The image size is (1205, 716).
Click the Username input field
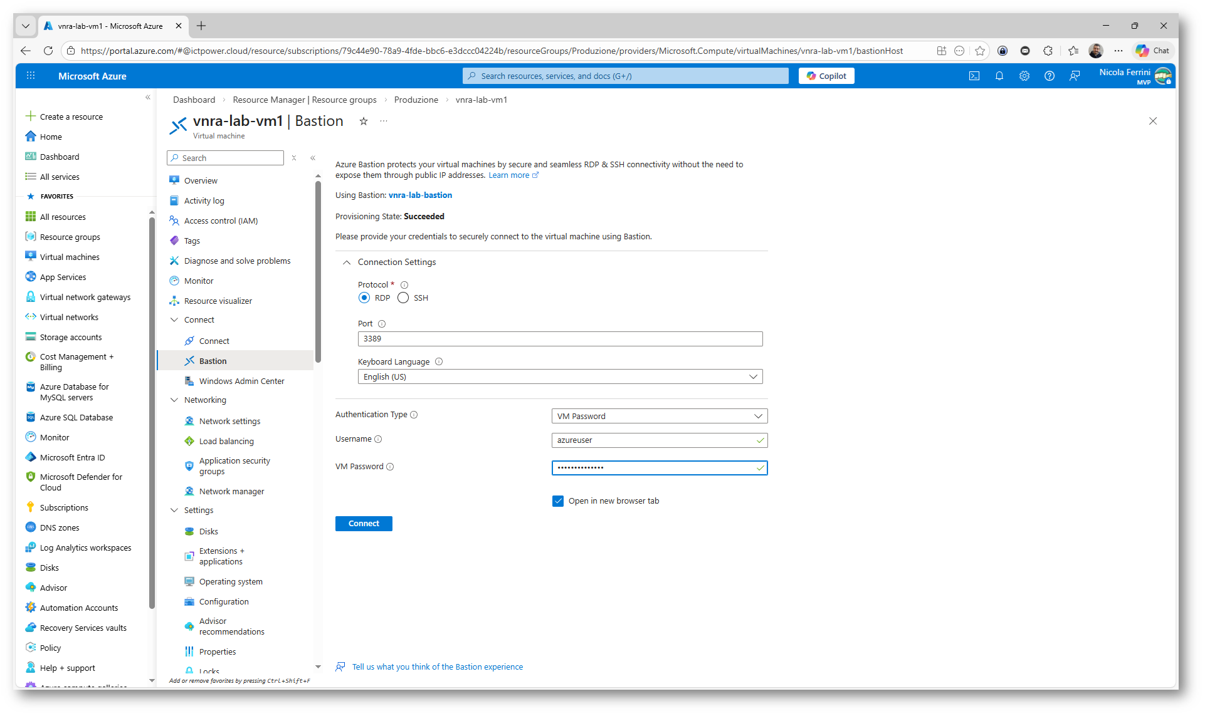click(x=655, y=440)
